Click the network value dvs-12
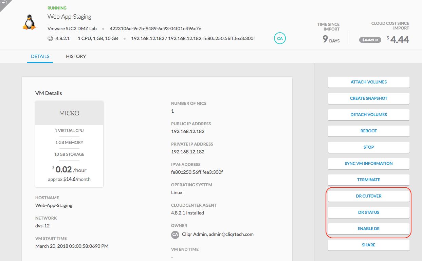422x261 pixels. coord(42,226)
